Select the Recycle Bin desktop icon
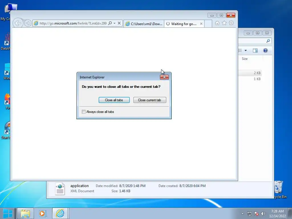Image resolution: width=292 pixels, height=219 pixels. click(279, 189)
